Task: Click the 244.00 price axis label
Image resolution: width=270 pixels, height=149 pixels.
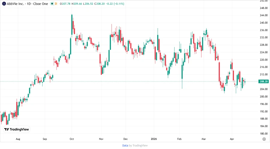Action: 264,15
